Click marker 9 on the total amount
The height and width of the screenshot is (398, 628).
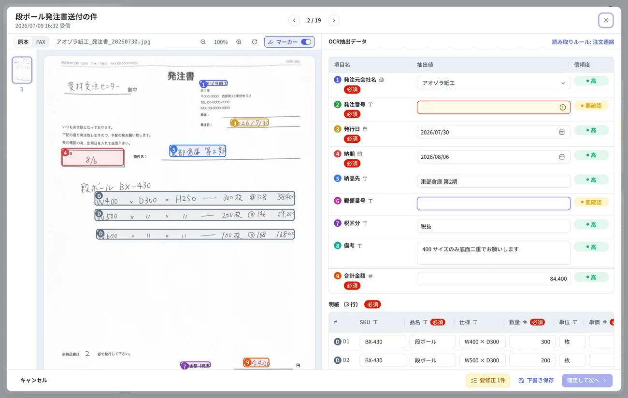point(247,362)
